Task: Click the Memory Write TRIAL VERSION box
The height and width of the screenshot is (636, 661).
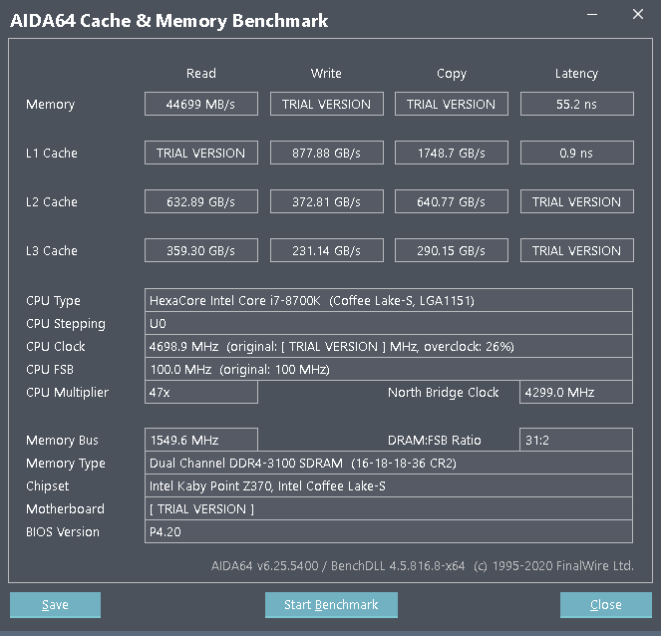Action: click(x=327, y=104)
